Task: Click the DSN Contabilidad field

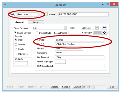Action: [x=80, y=66]
